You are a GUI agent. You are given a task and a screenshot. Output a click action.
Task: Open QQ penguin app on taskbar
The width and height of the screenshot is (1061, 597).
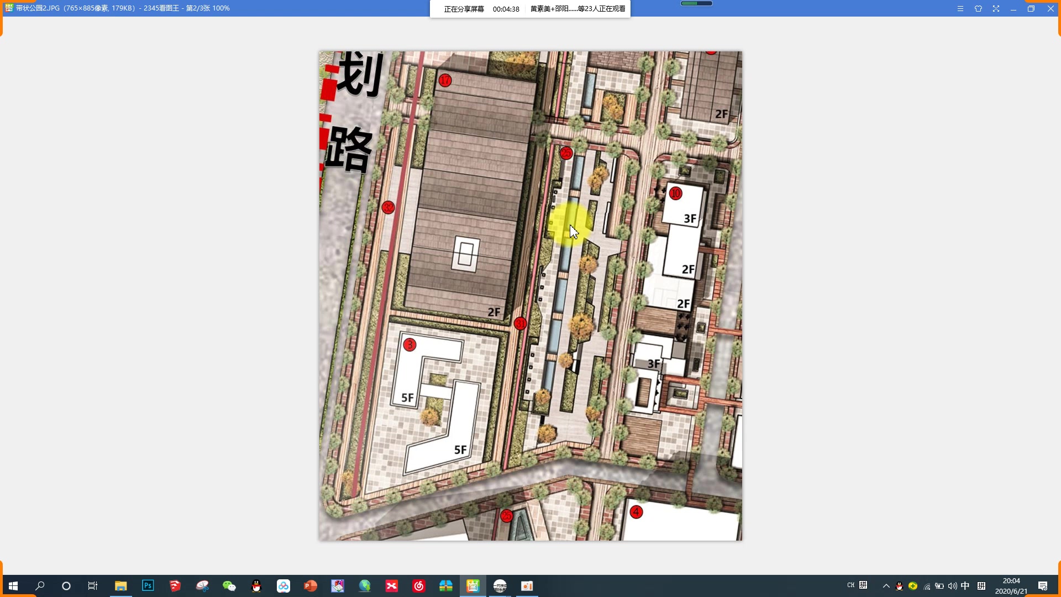(256, 586)
